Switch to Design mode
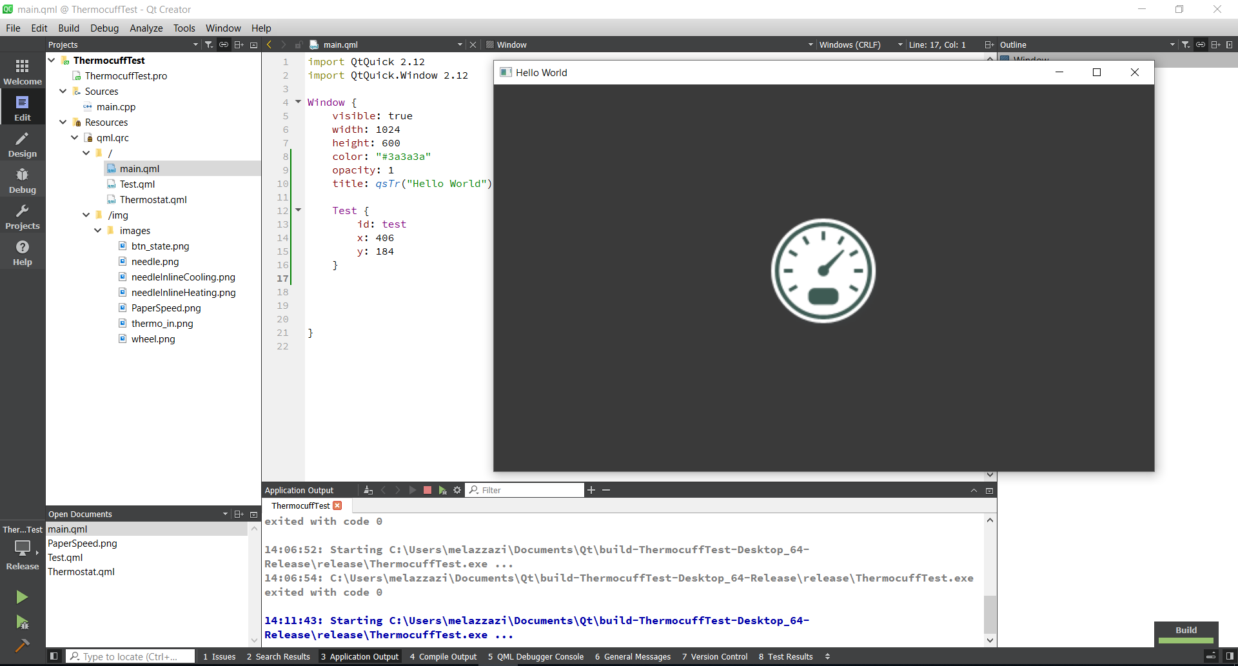The height and width of the screenshot is (666, 1238). pyautogui.click(x=23, y=144)
